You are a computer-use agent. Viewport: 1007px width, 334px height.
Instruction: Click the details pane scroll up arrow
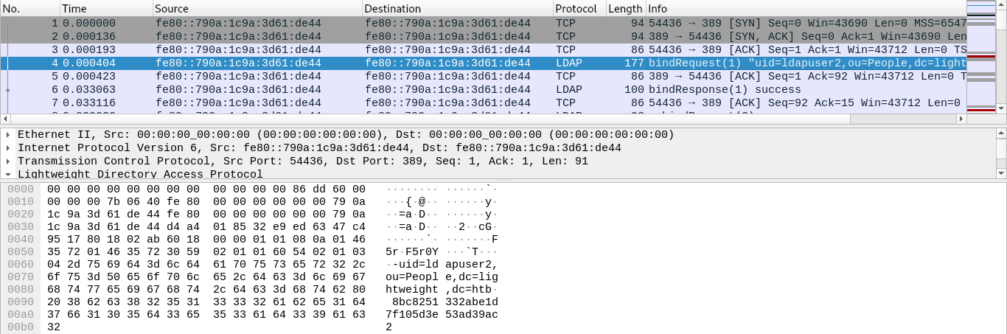pos(1001,133)
